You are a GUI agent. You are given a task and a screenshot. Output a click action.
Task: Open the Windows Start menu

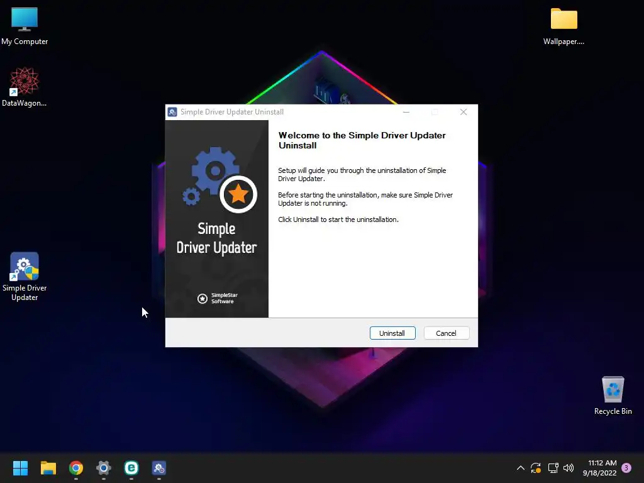[x=20, y=468]
